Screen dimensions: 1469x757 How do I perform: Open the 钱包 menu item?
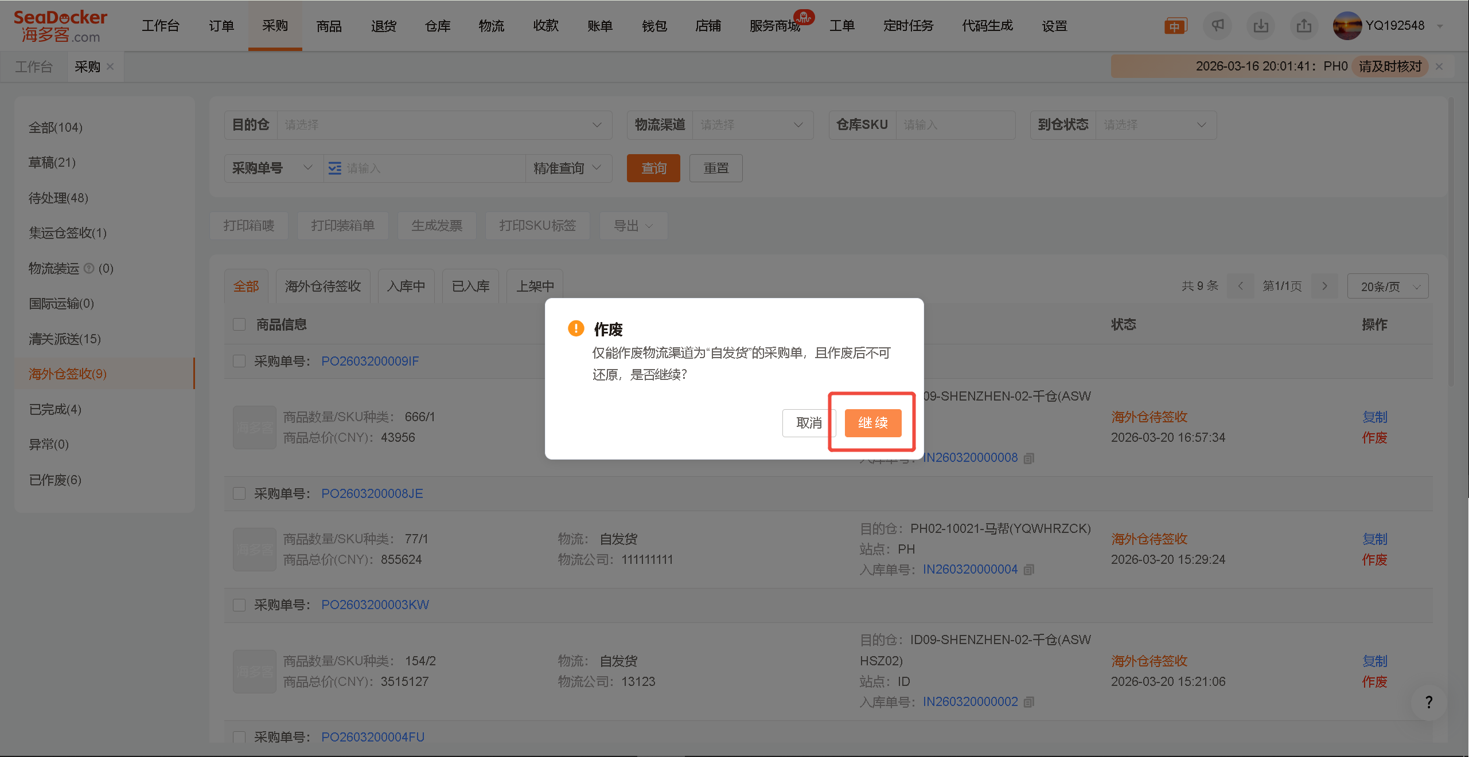[654, 25]
